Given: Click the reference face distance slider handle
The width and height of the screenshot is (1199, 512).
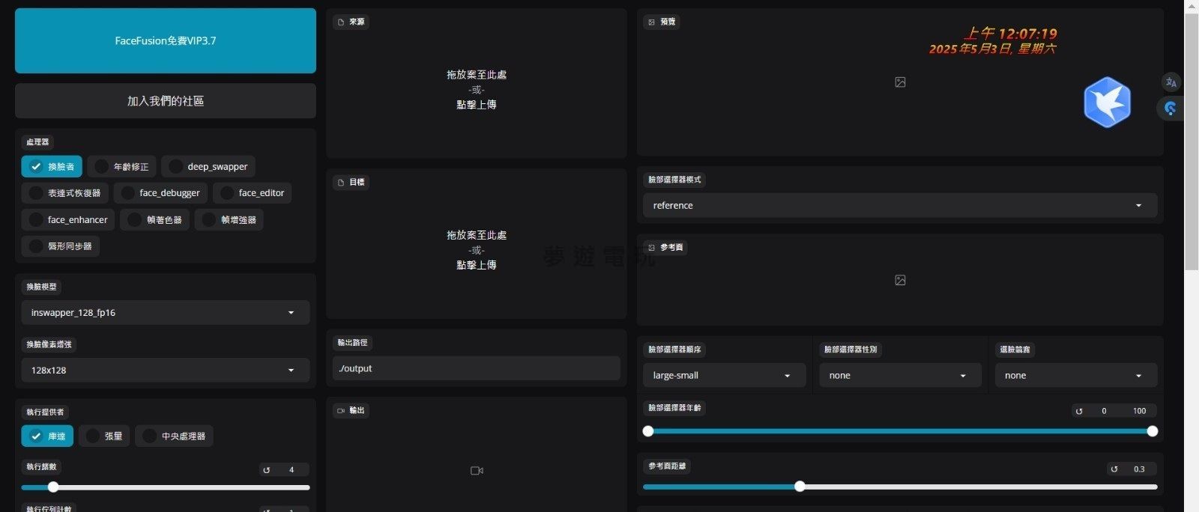Looking at the screenshot, I should [x=800, y=487].
